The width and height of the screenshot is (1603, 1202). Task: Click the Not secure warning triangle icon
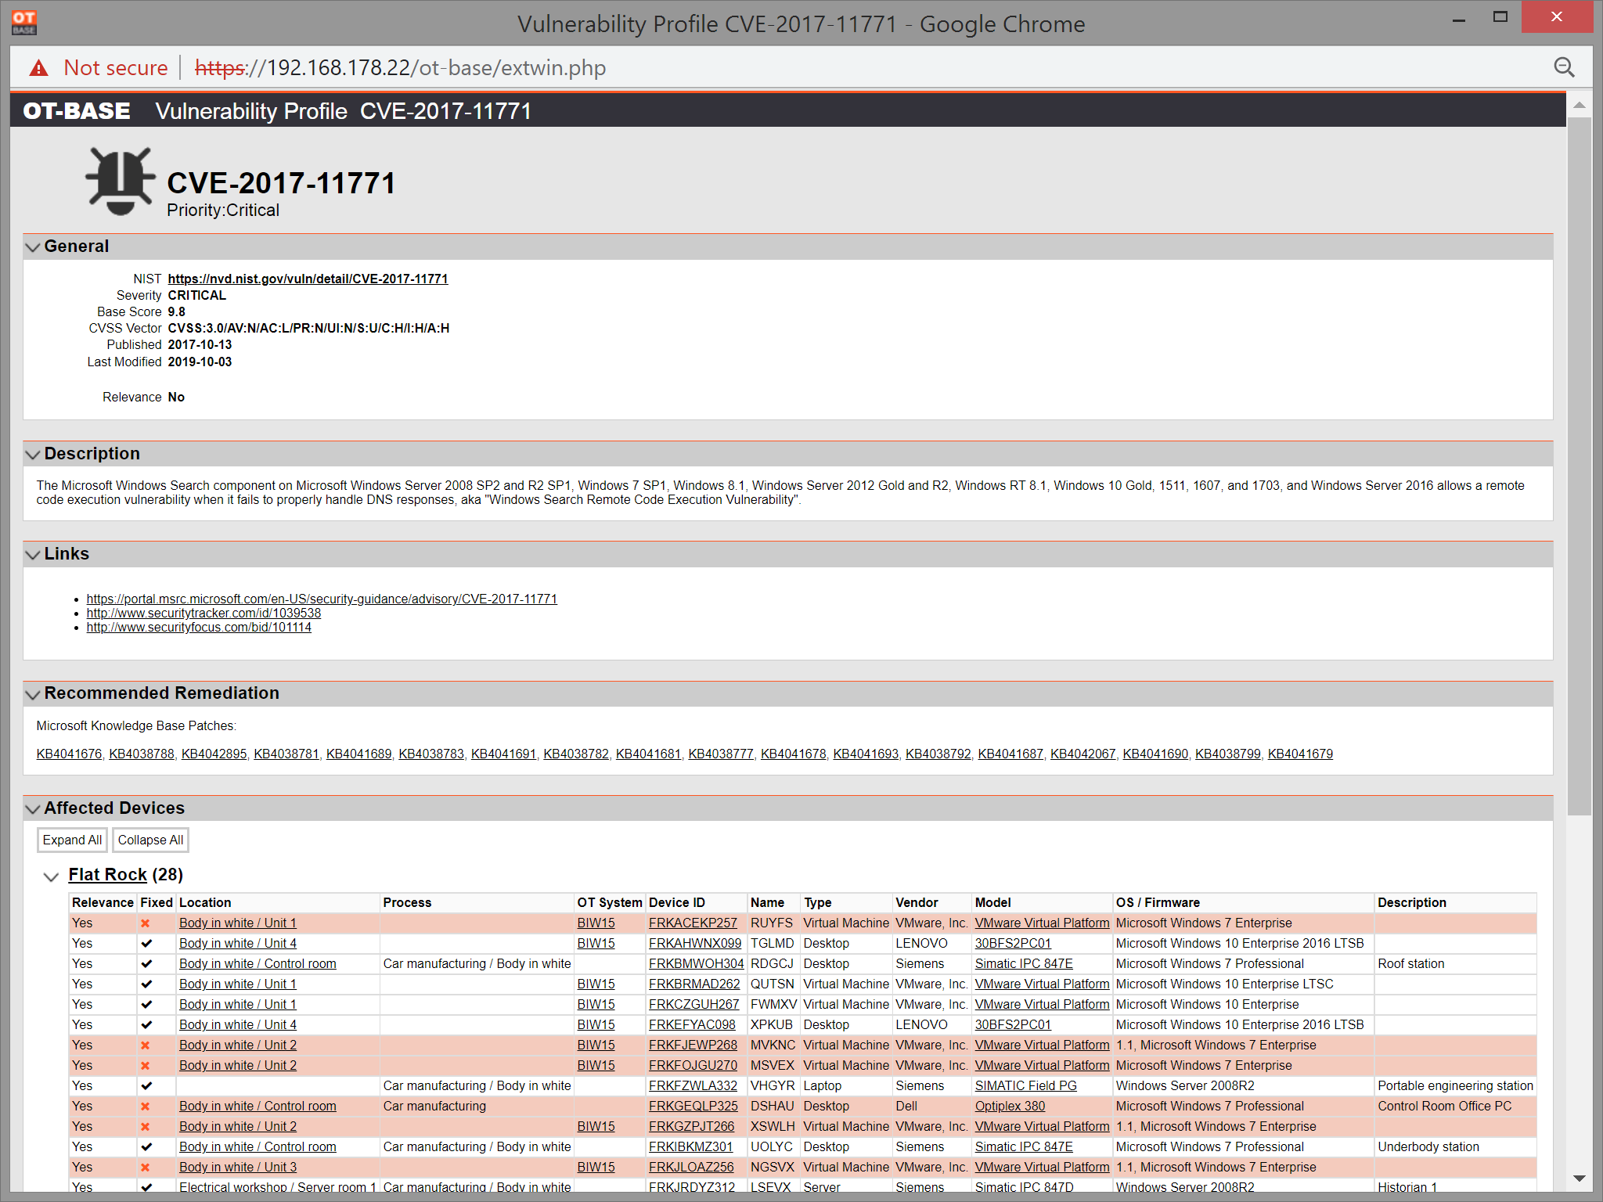(x=38, y=68)
